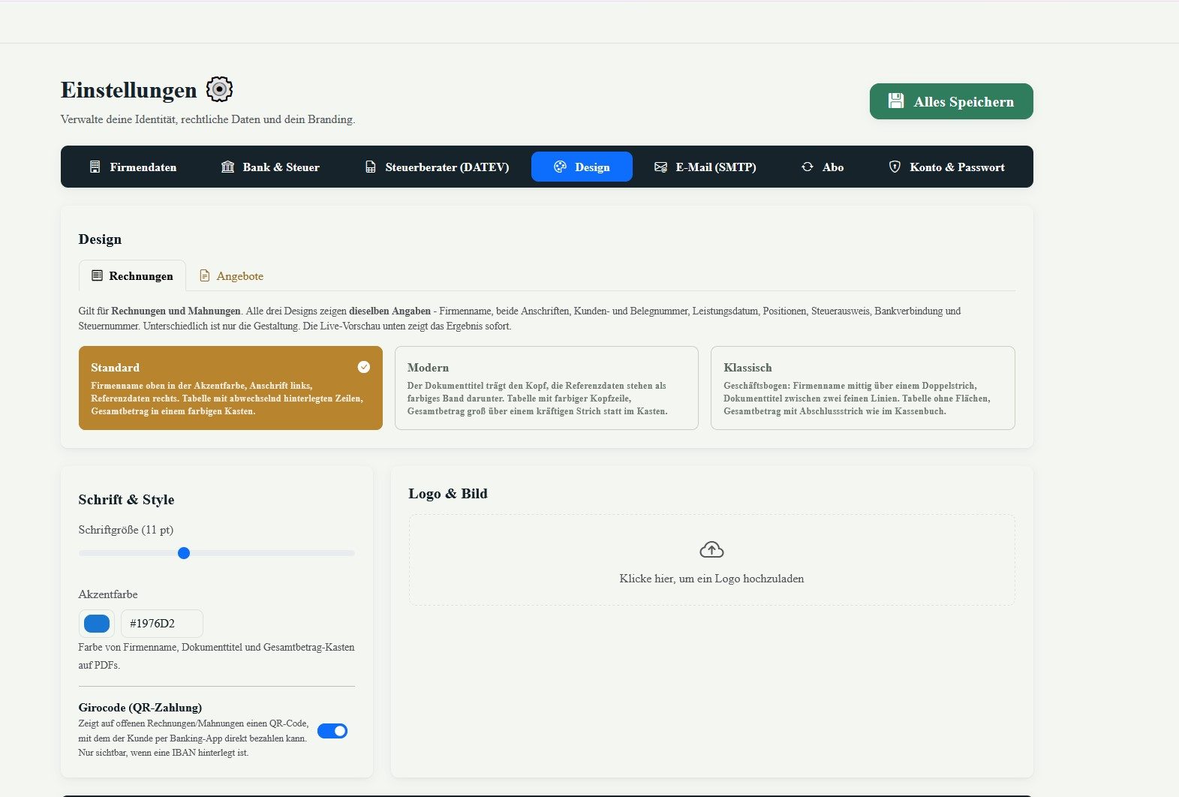
Task: Select the Standard invoice design
Action: [x=230, y=388]
